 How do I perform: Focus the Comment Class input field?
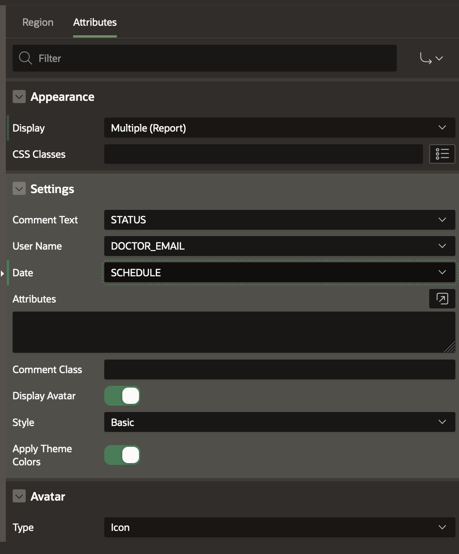point(279,369)
